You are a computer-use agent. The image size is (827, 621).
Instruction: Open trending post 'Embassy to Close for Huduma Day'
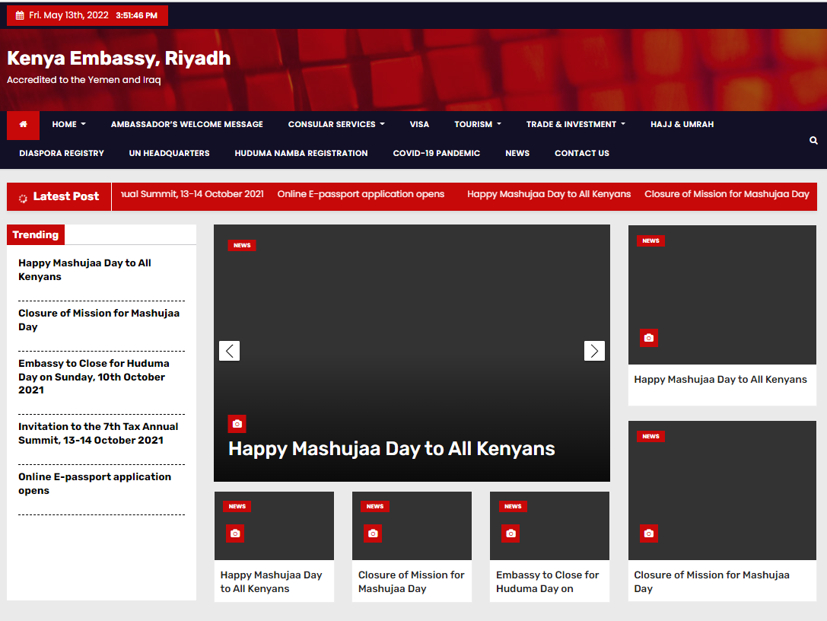point(94,377)
